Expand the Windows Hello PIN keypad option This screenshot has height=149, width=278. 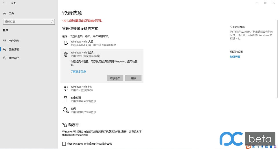click(x=66, y=88)
